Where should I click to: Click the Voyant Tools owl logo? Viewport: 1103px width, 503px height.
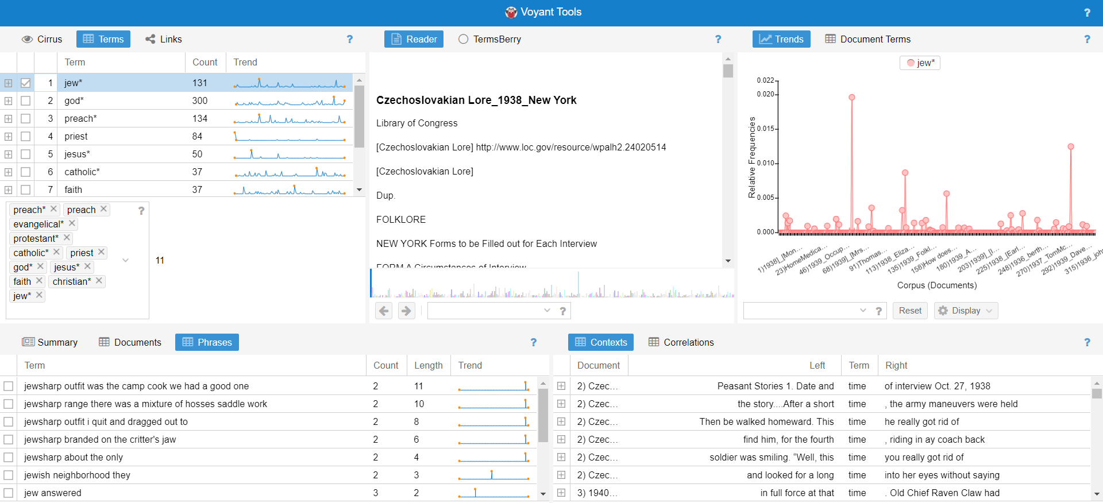pyautogui.click(x=511, y=12)
